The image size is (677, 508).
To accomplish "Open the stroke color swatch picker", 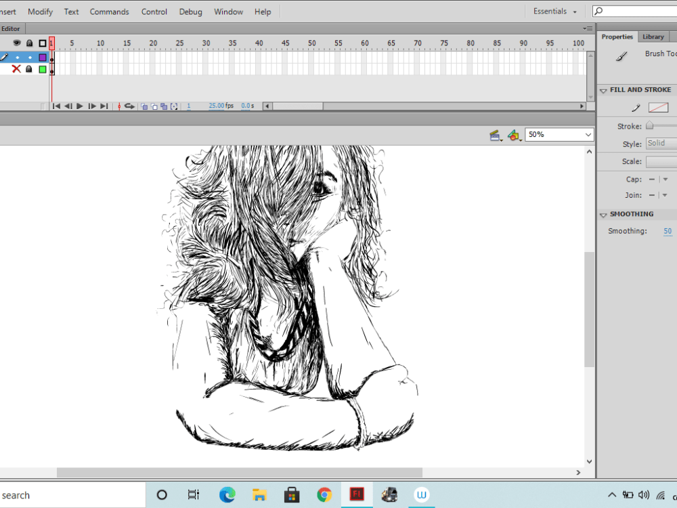I will tap(658, 108).
